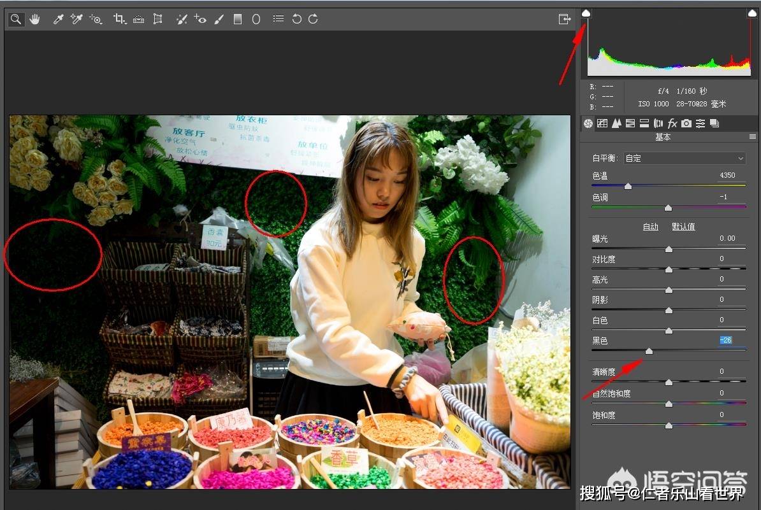The height and width of the screenshot is (510, 761).
Task: Open the fx Effects tab
Action: point(672,124)
